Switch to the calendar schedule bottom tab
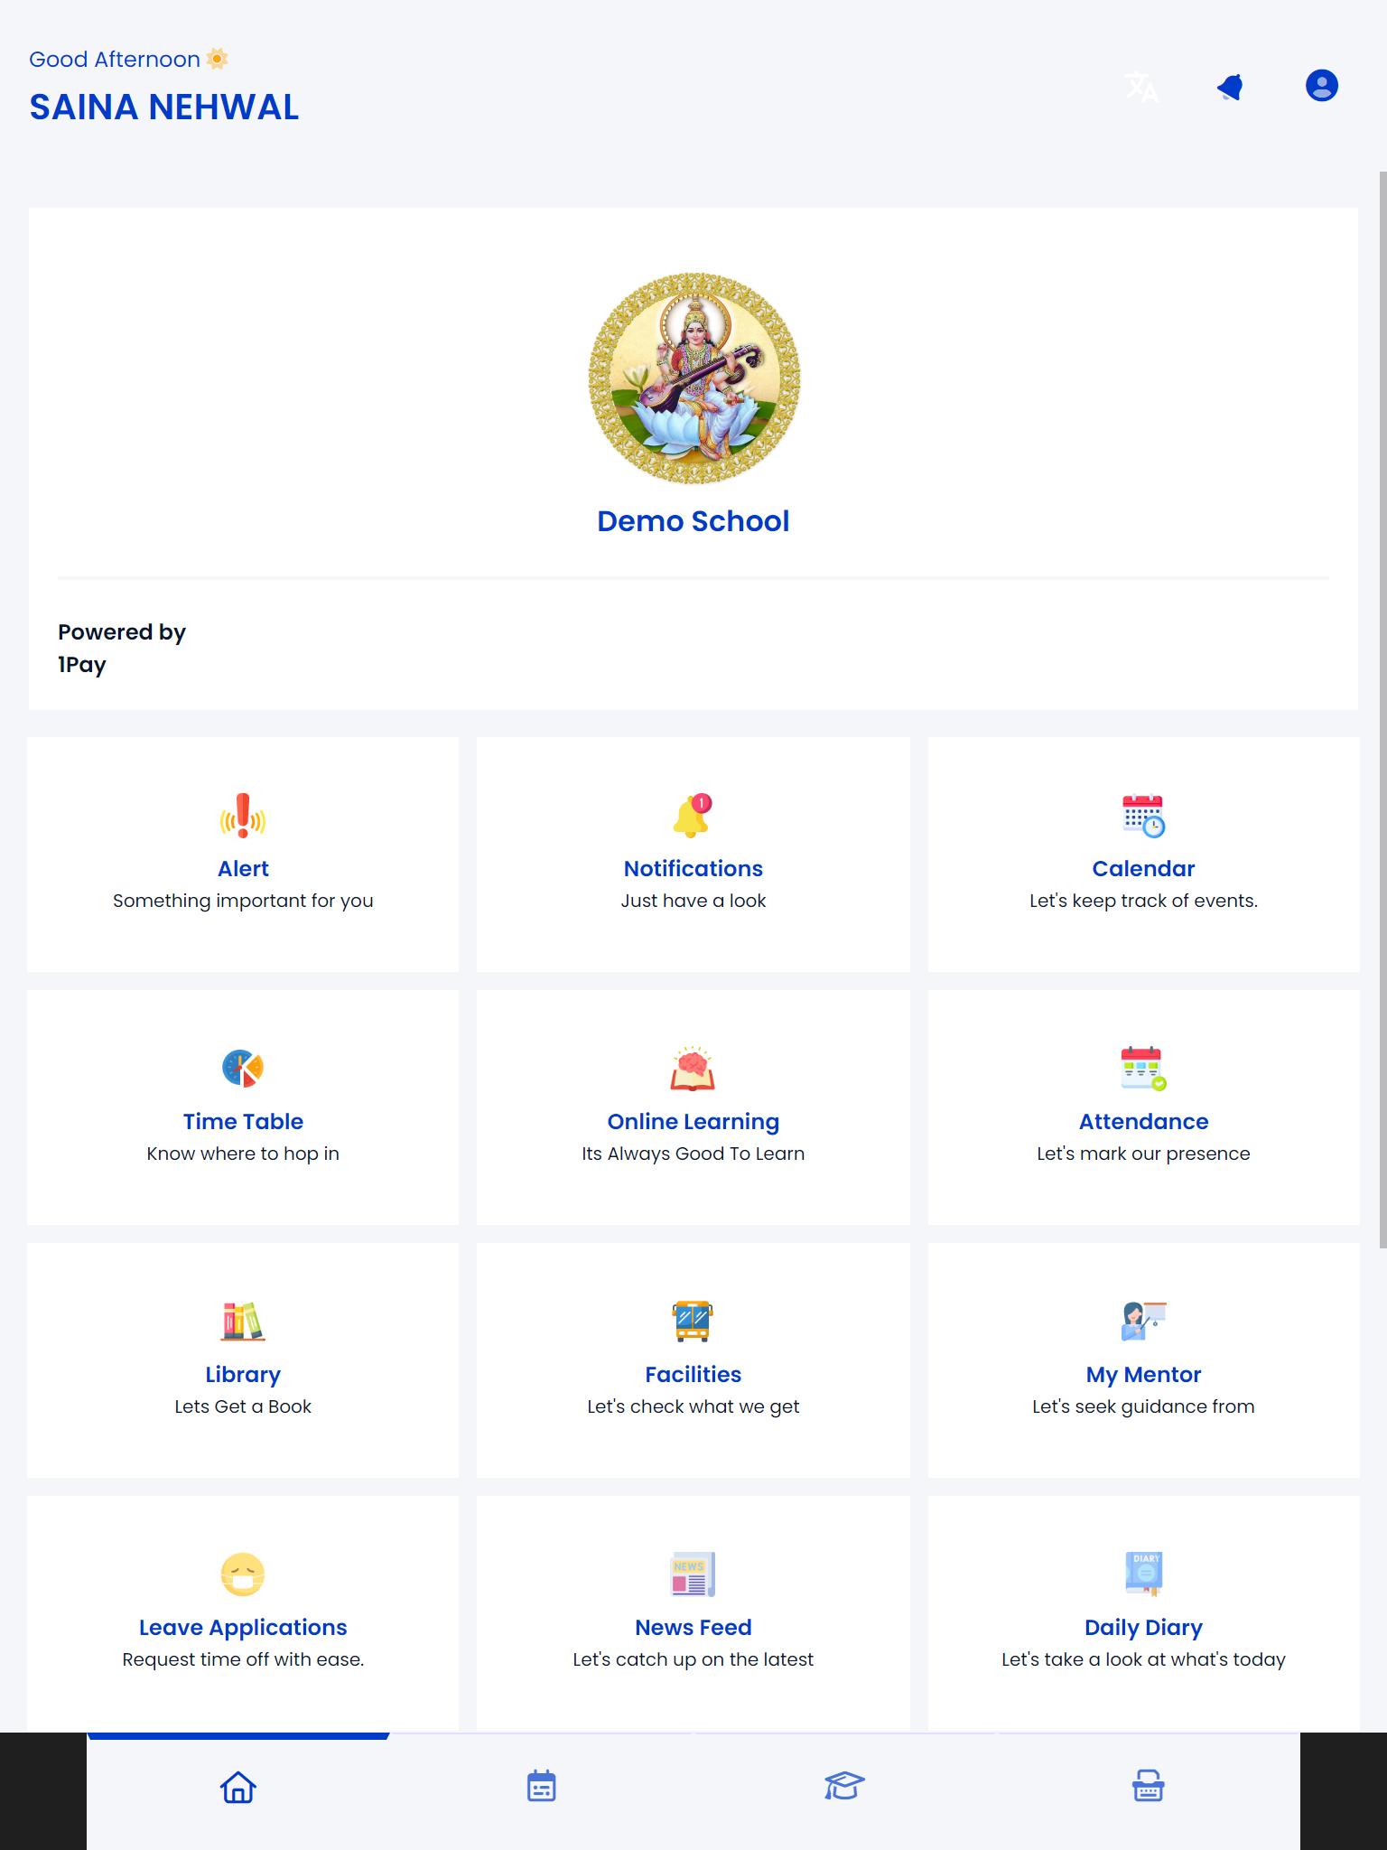Screen dimensions: 1387x1850 [x=541, y=1787]
